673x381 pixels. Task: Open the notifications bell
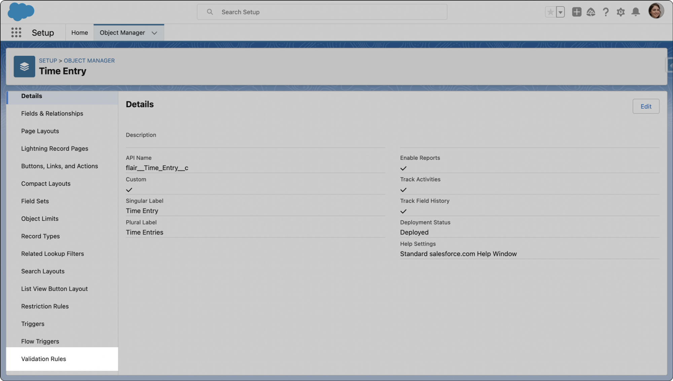(635, 12)
